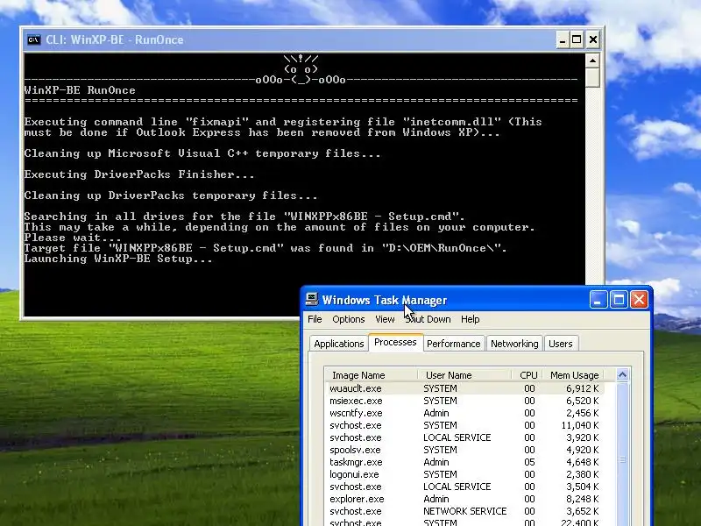Click the Task Manager title bar icon
Image resolution: width=701 pixels, height=526 pixels.
pyautogui.click(x=312, y=299)
